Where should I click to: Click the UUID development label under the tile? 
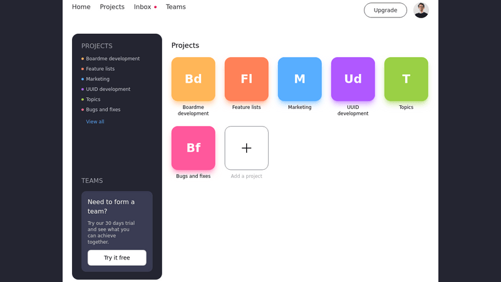(x=353, y=110)
